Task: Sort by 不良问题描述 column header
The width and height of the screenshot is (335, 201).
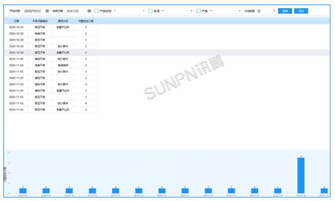Action: point(40,21)
